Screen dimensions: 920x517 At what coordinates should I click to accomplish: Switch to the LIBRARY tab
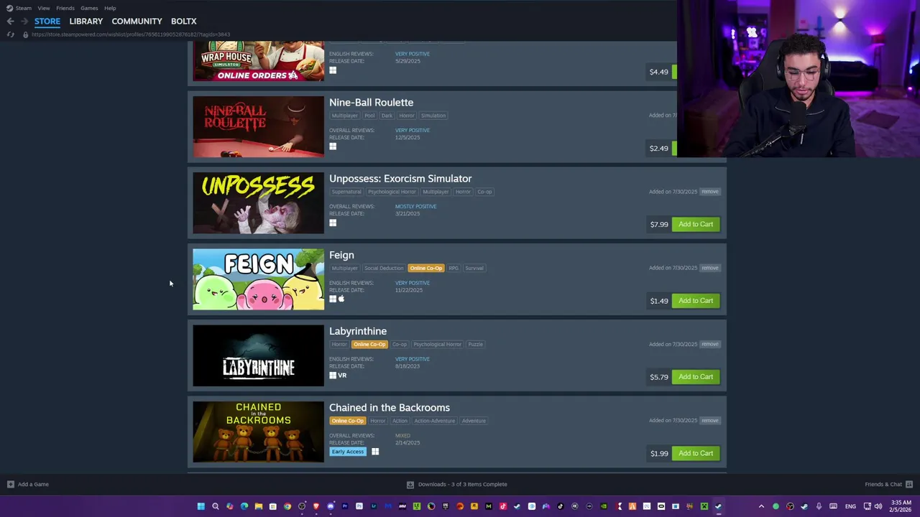tap(86, 22)
